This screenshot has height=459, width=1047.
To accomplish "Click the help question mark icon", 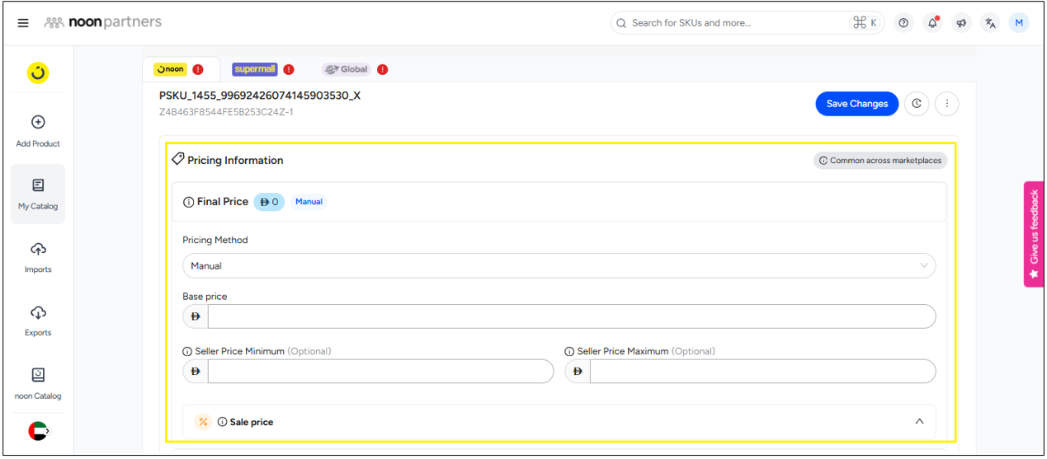I will point(903,23).
